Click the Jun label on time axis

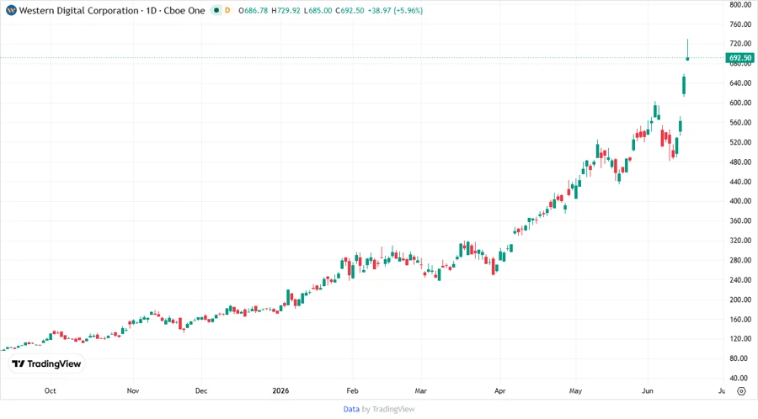(648, 390)
